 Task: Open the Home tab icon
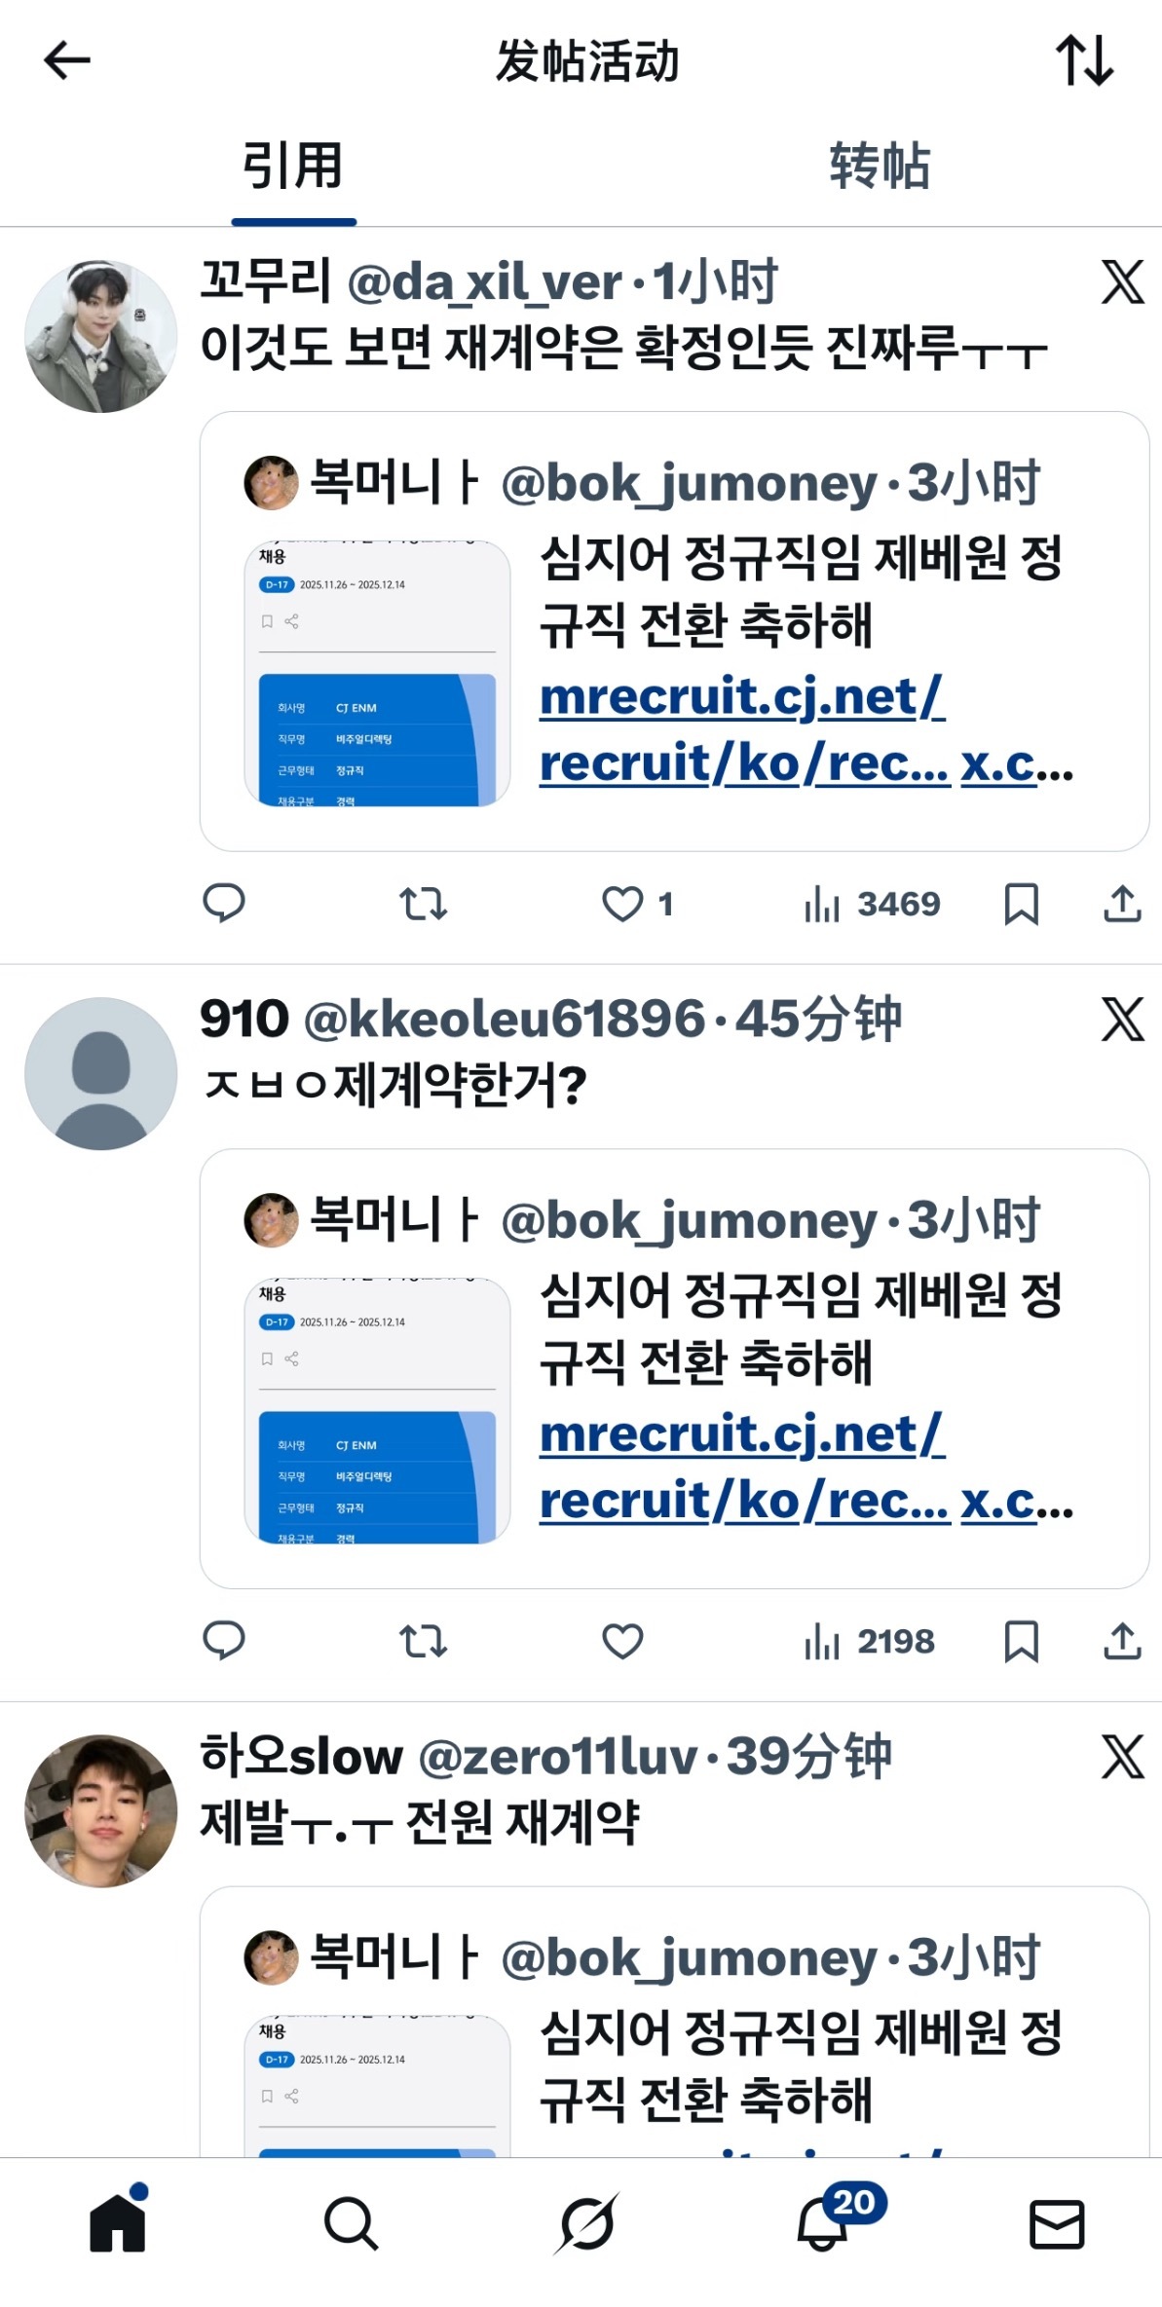[118, 2222]
